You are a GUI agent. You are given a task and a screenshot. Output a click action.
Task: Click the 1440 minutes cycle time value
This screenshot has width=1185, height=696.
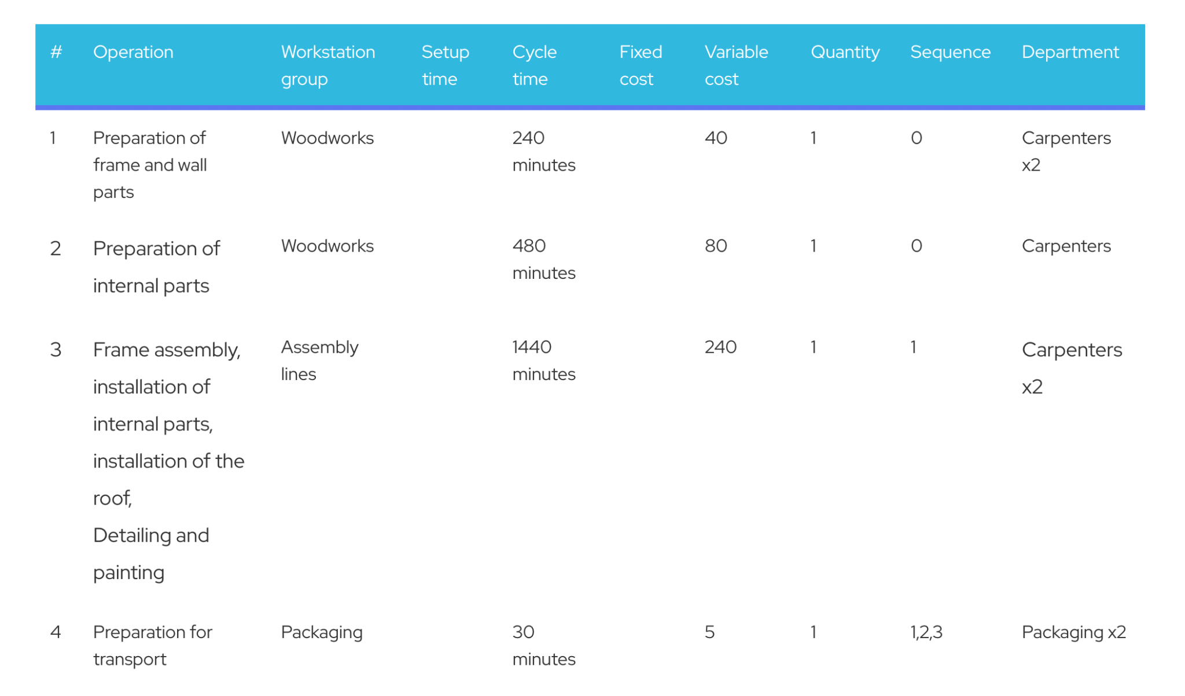click(543, 360)
